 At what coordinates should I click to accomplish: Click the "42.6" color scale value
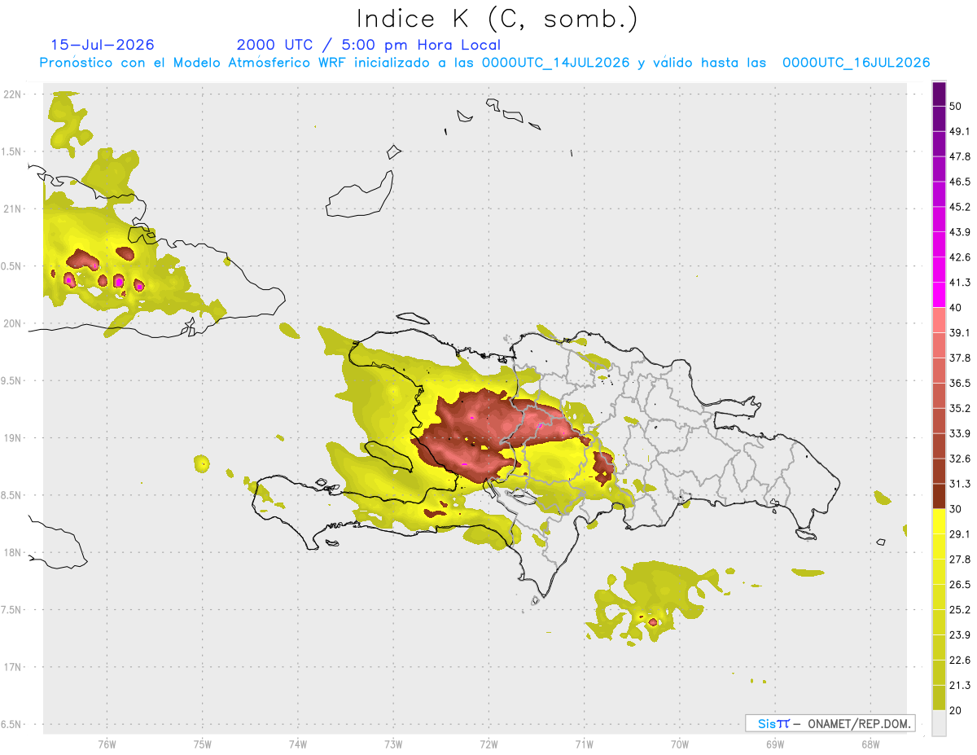point(960,258)
